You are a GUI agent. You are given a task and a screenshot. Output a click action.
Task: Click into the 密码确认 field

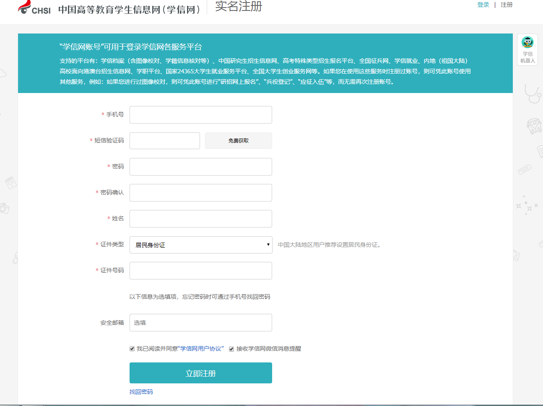point(201,193)
